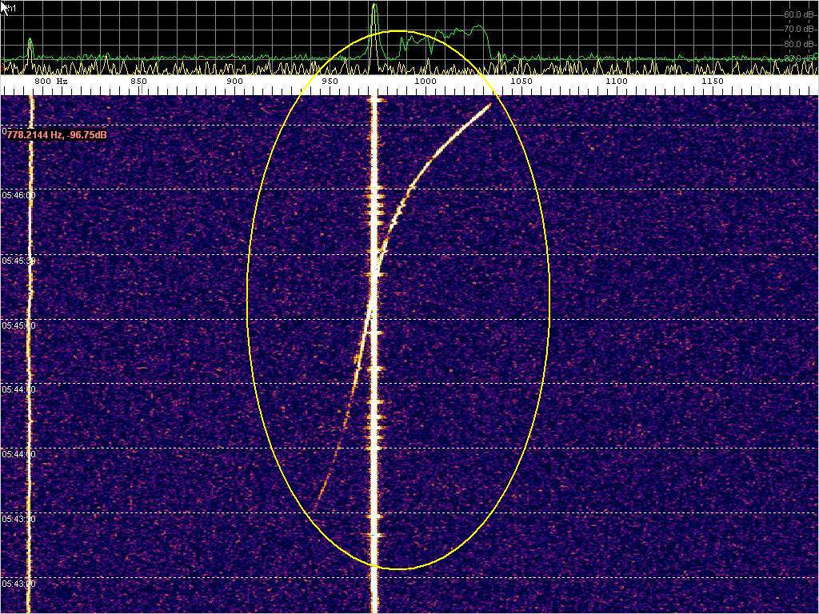Viewport: 819px width, 614px height.
Task: Click the 70.0 dB amplitude scale label
Action: coord(799,29)
